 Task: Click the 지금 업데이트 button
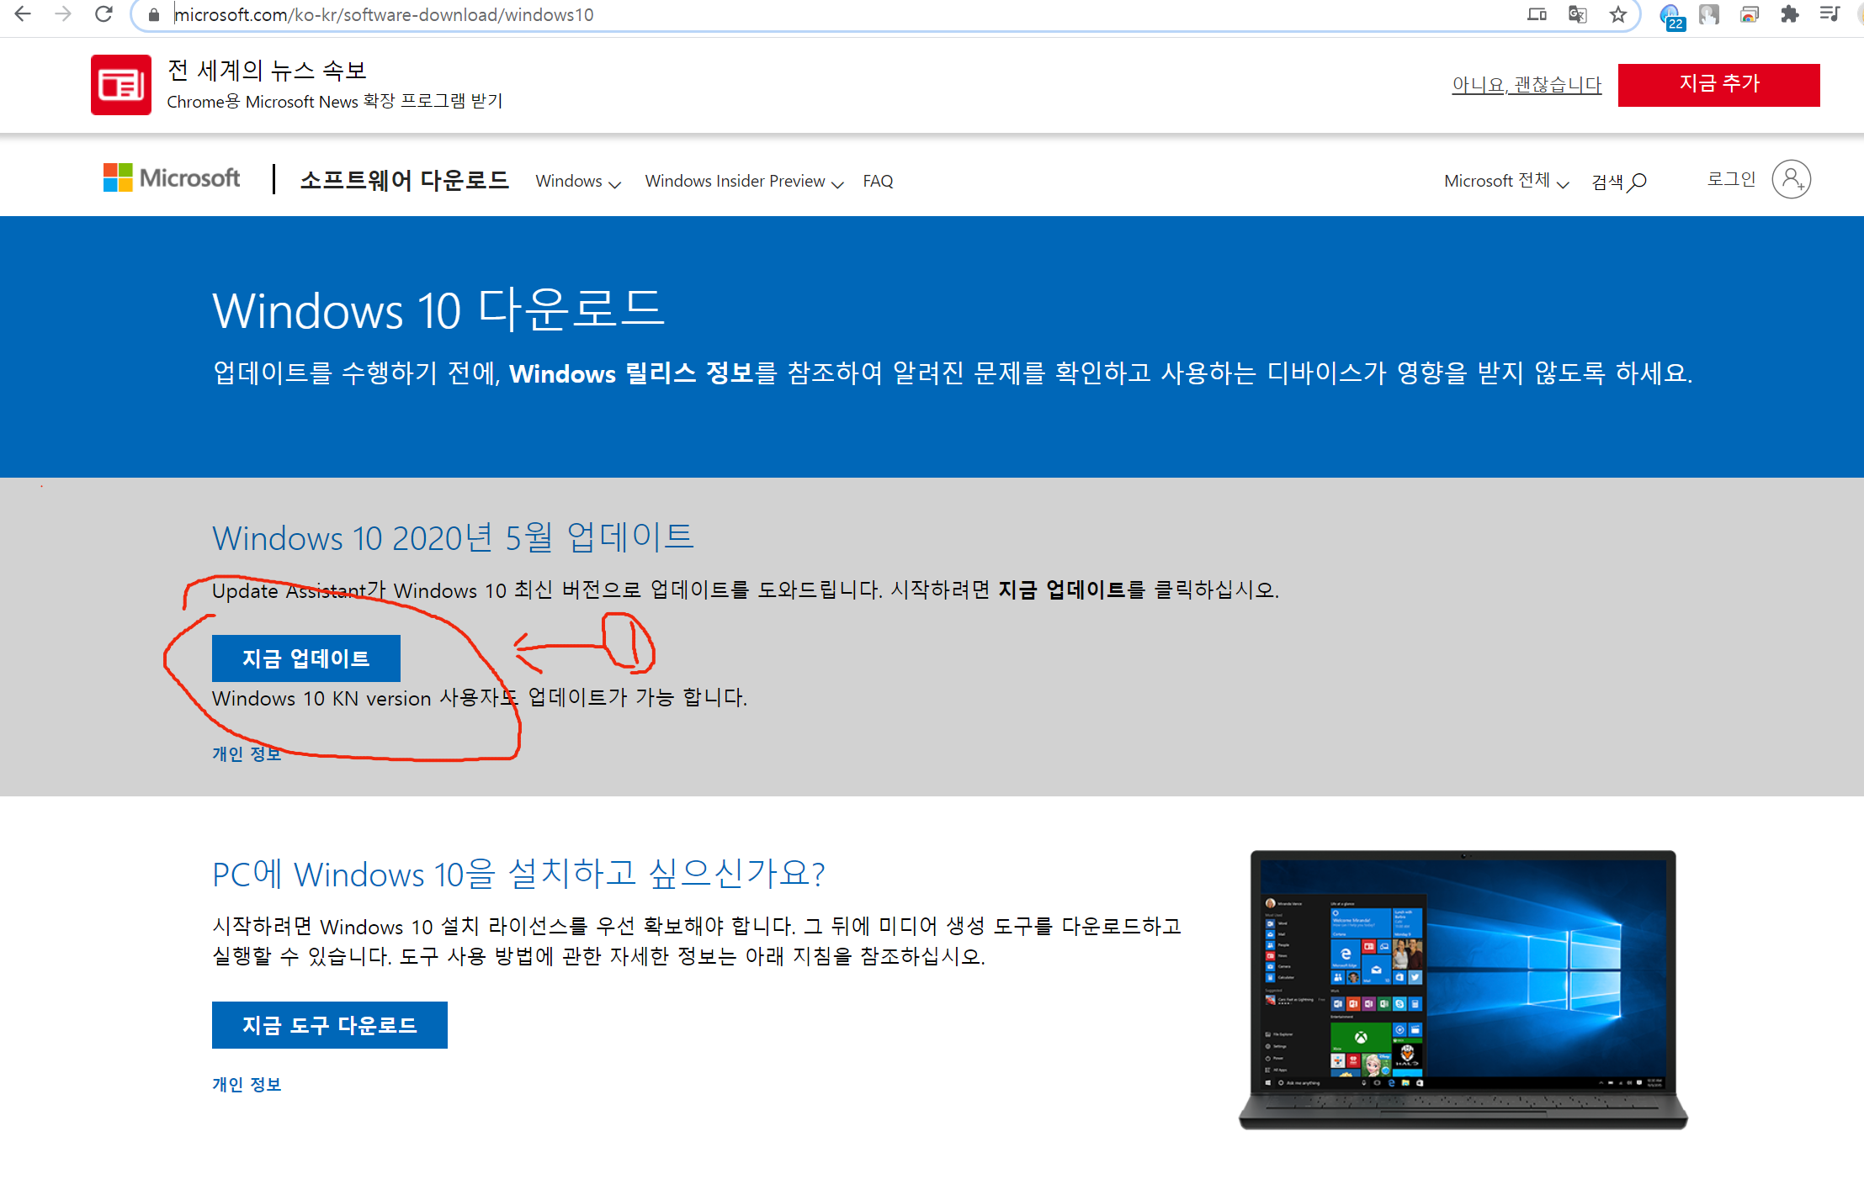point(305,658)
